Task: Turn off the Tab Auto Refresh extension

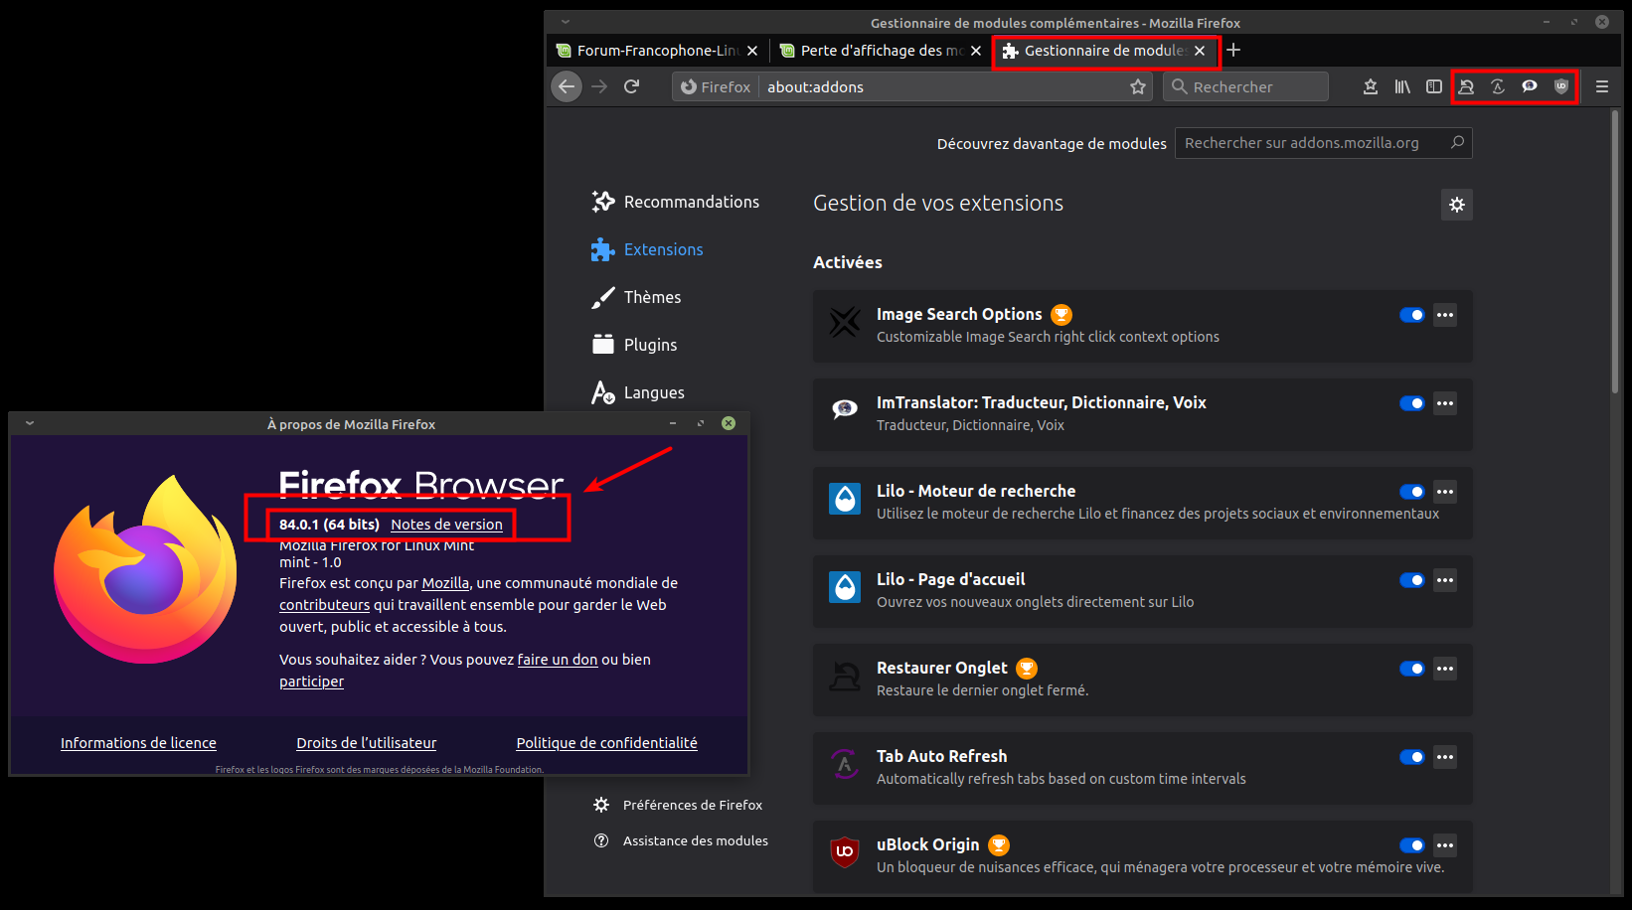Action: click(1412, 757)
